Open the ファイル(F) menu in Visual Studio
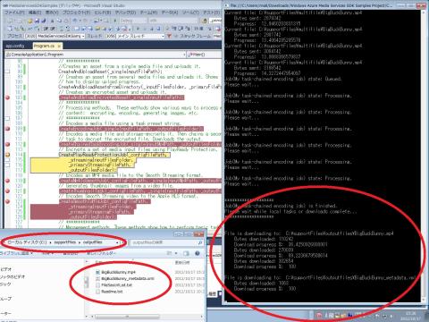The width and height of the screenshot is (429, 322). (14, 13)
